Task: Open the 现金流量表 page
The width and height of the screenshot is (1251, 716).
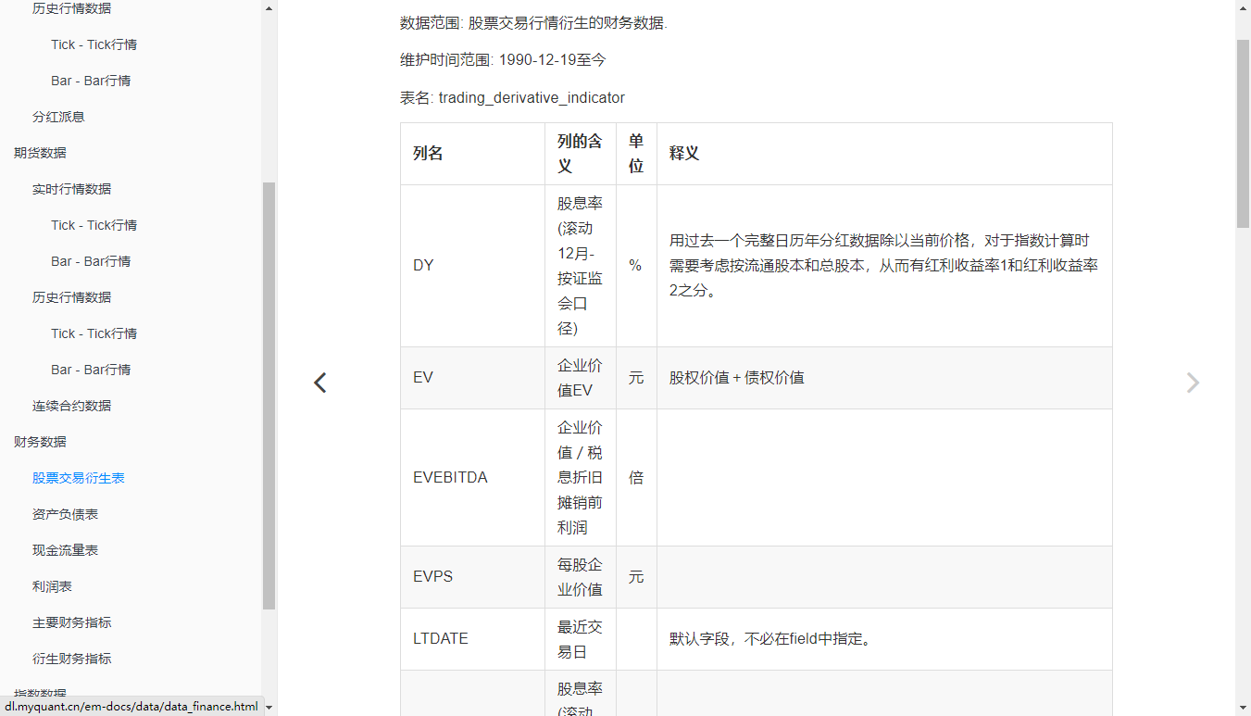Action: coord(65,550)
